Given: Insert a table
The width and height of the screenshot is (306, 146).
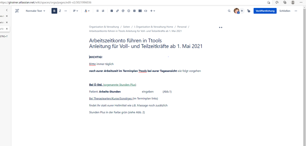Looking at the screenshot, I should point(134,11).
